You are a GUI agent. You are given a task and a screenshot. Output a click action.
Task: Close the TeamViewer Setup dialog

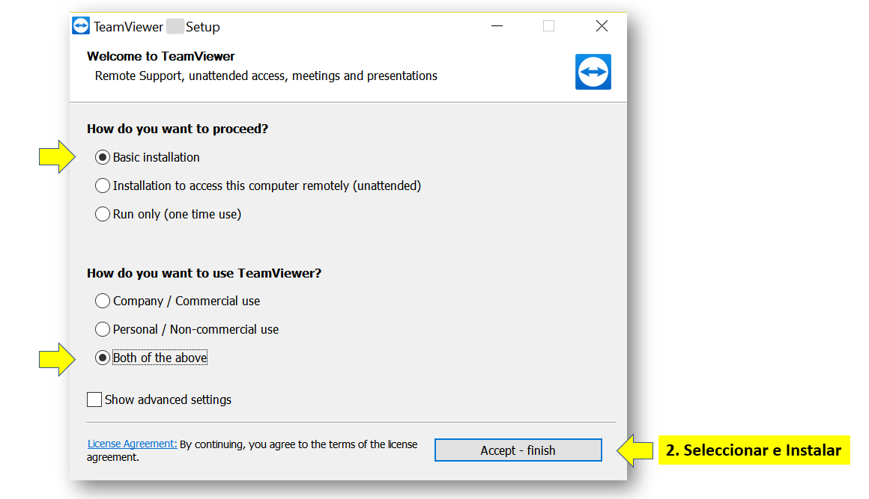coord(602,26)
